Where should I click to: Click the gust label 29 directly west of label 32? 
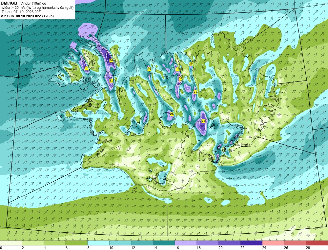click(x=149, y=69)
